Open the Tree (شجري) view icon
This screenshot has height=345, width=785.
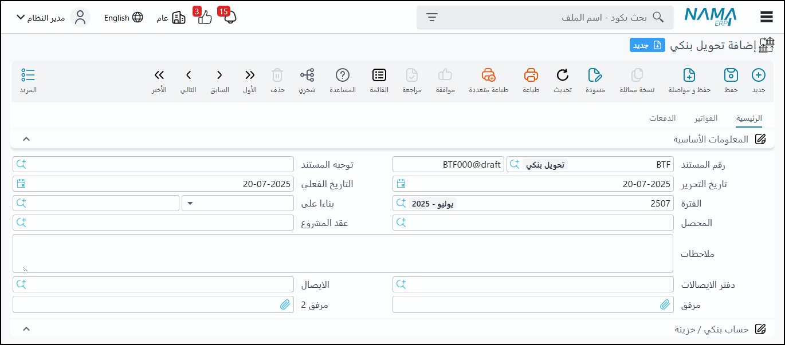tap(307, 76)
